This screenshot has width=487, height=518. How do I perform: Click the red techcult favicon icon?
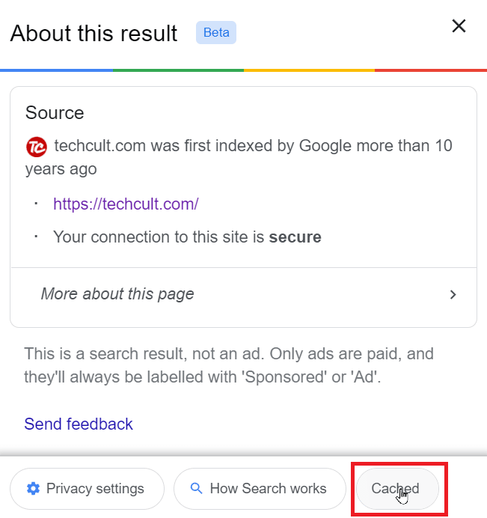(37, 147)
